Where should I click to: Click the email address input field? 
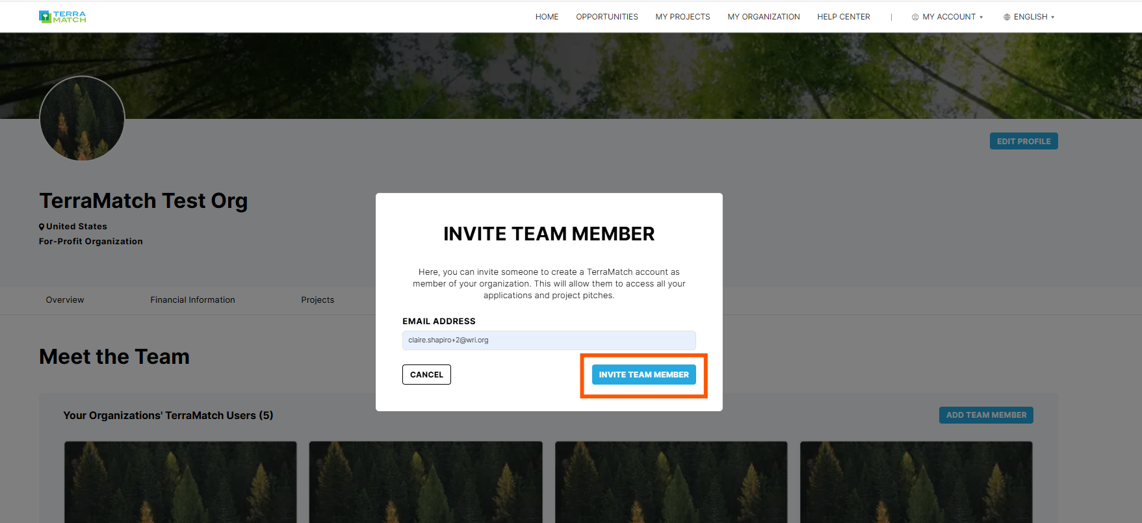pyautogui.click(x=549, y=340)
